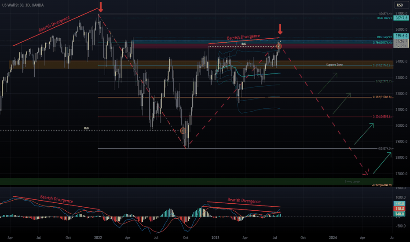
Task: Click the 398.0 indicator value tag
Action: tap(399, 204)
